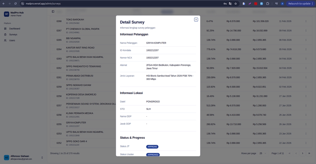This screenshot has width=316, height=164.
Task: Jump to the last page arrow
Action: click(x=309, y=153)
